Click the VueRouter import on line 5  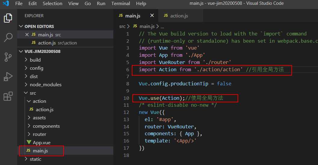click(185, 62)
